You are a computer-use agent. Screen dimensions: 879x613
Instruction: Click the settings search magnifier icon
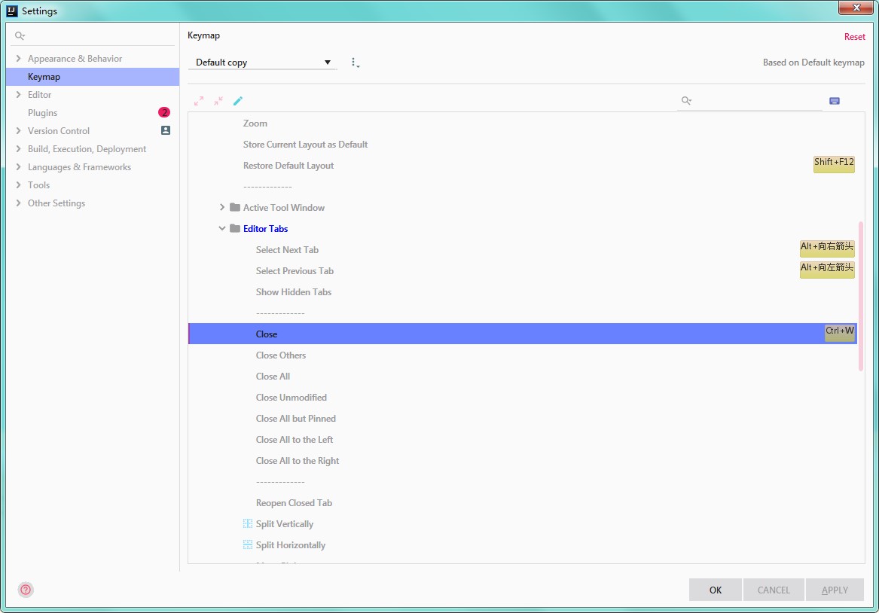click(20, 36)
